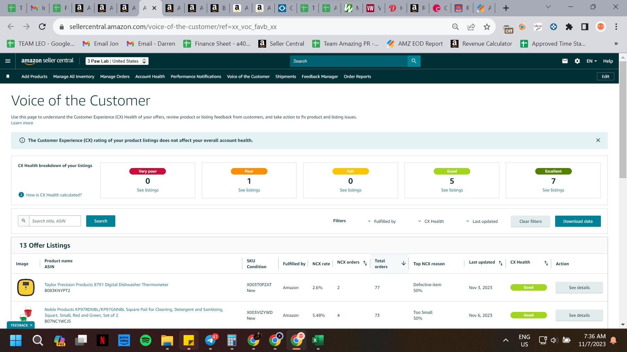Viewport: 627px width, 352px height.
Task: Open the Calculator app from the taskbar
Action: (x=232, y=340)
